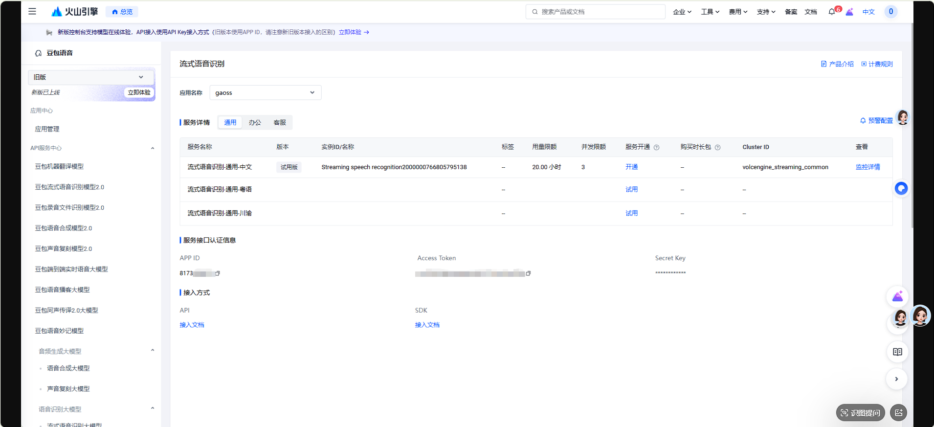This screenshot has height=427, width=934.
Task: Open 豆包声音复刻模型2.0
Action: pos(63,248)
